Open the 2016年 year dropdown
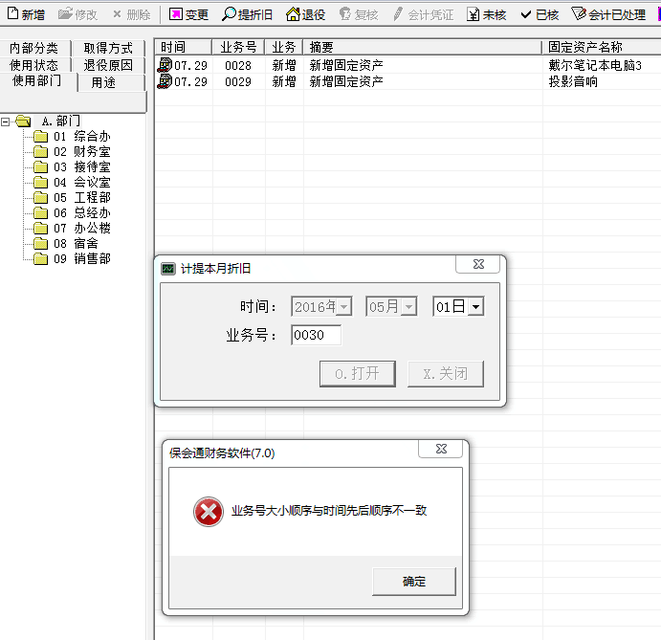Image resolution: width=661 pixels, height=640 pixels. (344, 307)
